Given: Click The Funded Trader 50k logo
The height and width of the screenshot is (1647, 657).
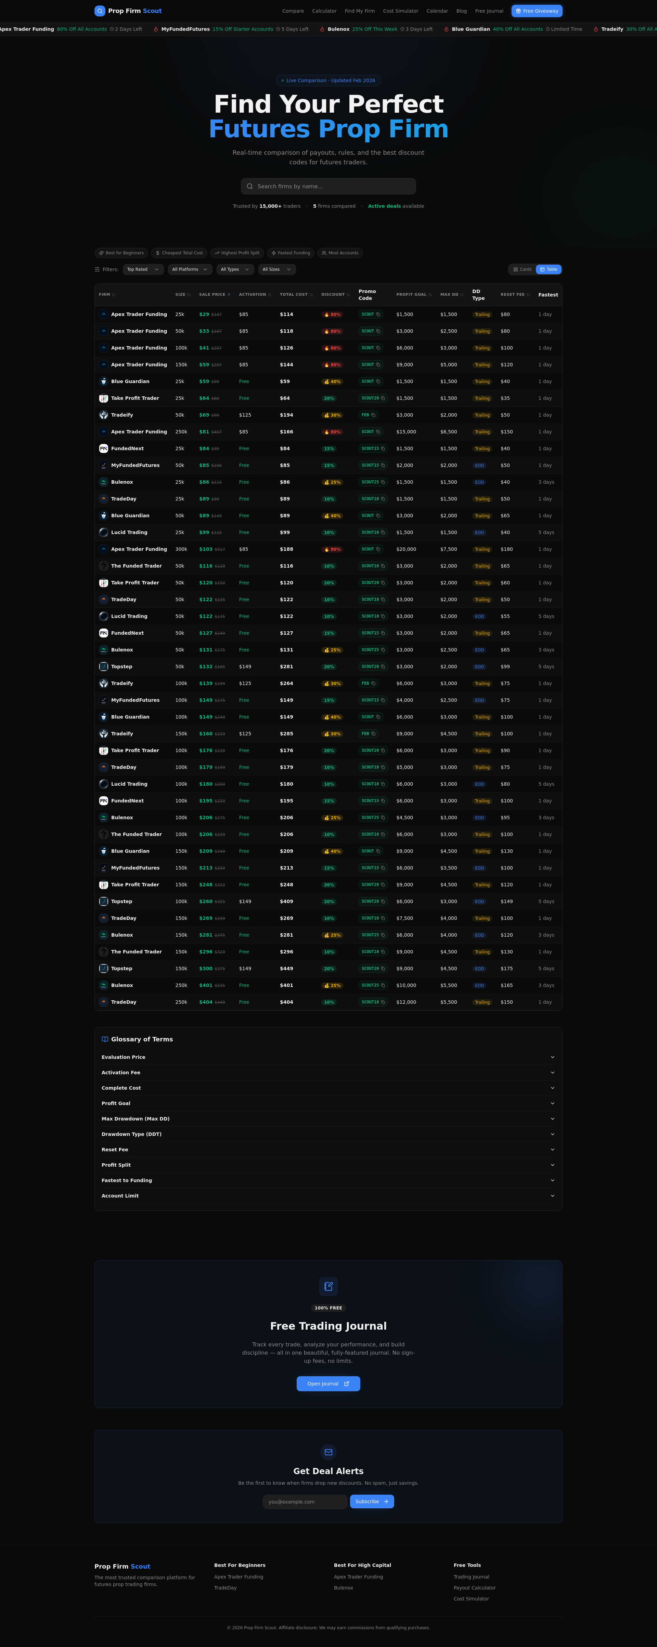Looking at the screenshot, I should [104, 566].
